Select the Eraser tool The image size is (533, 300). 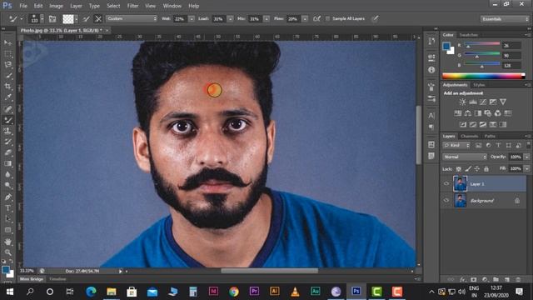[7, 152]
